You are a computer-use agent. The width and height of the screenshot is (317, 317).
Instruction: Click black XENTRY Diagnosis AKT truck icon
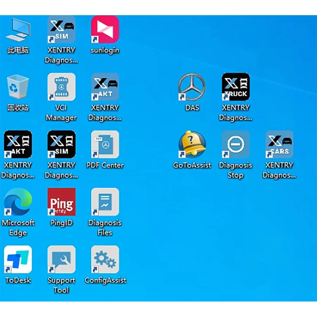pyautogui.click(x=18, y=144)
